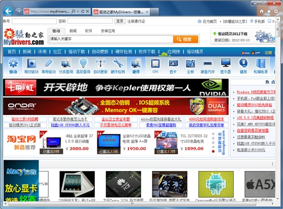The image size is (283, 209).
Task: Open browser tools gear icon
Action: 276,11
